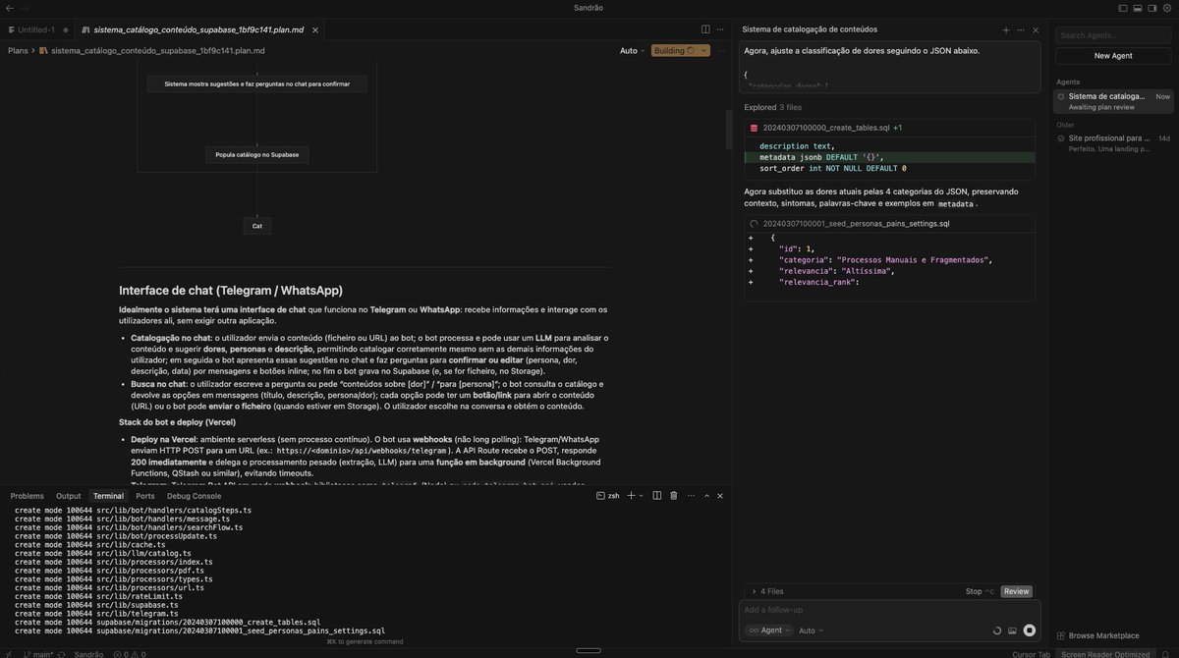Open the seed_personas_pains_settings.sql file card
Screen dimensions: 1179x658
click(889, 224)
